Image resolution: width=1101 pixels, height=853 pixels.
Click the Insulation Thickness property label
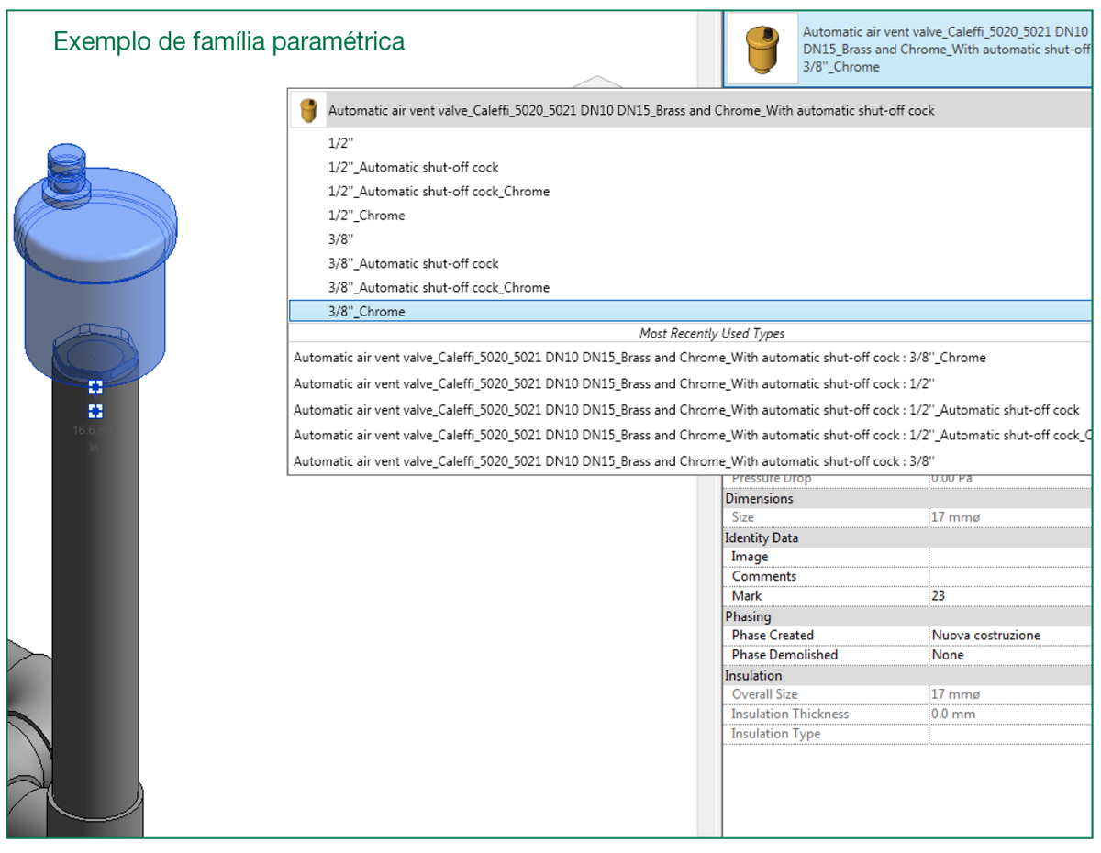point(790,714)
